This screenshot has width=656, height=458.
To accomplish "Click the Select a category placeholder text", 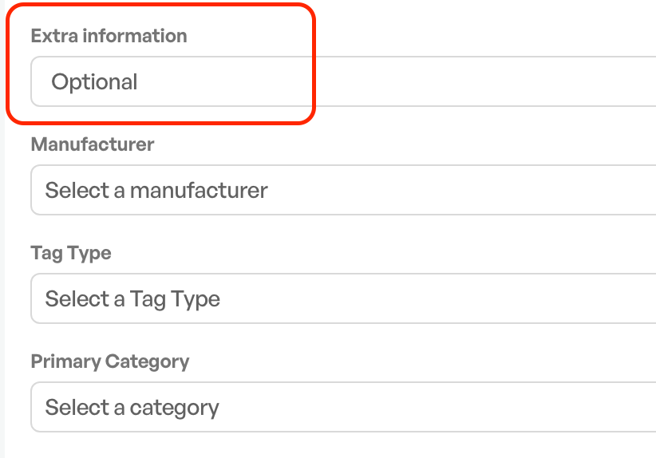I will (x=132, y=408).
